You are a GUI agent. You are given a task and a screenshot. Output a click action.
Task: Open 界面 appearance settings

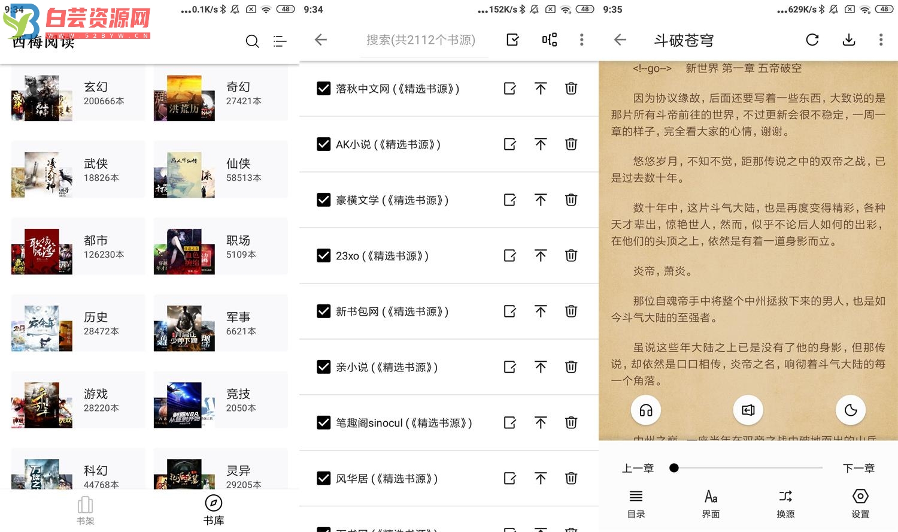click(x=711, y=504)
